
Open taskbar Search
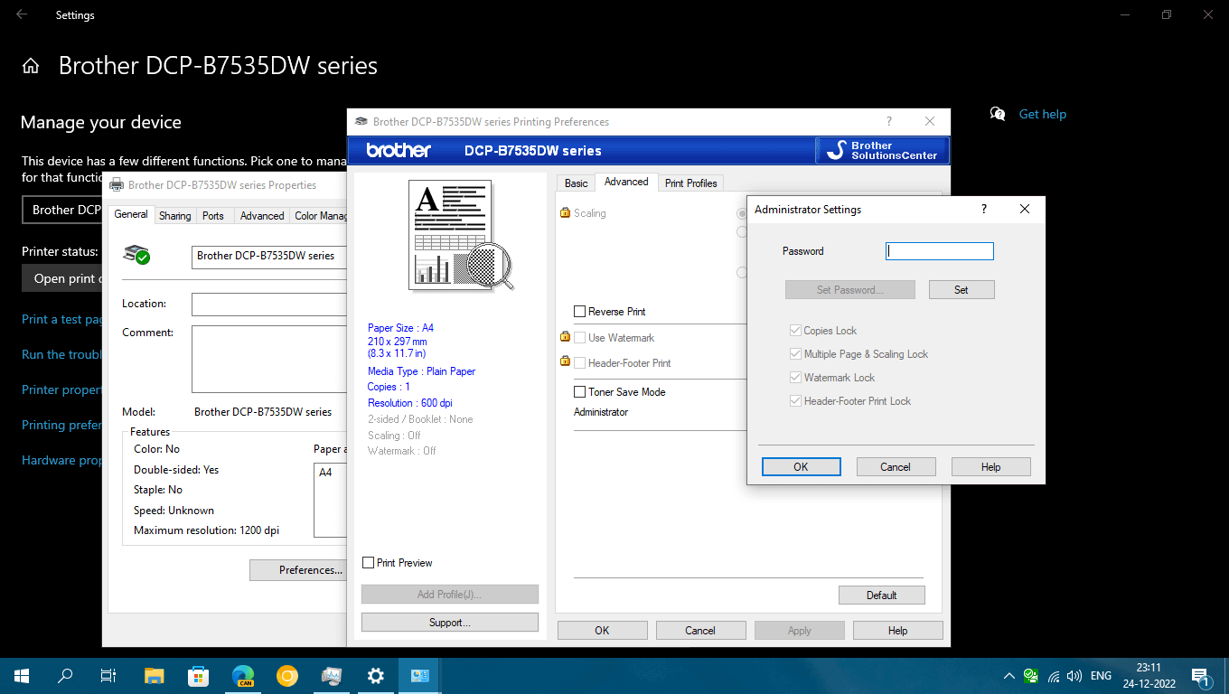tap(65, 675)
